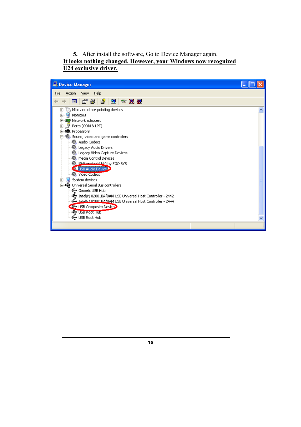
Task: Click the speaker icon beside Legacy Audio Drivers
Action: tap(74, 147)
